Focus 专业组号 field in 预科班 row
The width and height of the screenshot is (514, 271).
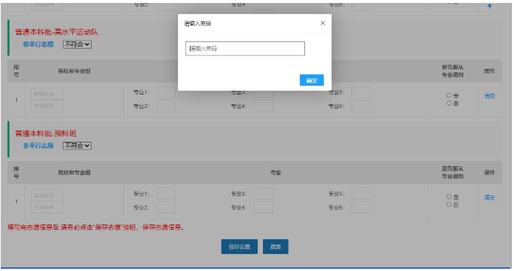tap(47, 207)
